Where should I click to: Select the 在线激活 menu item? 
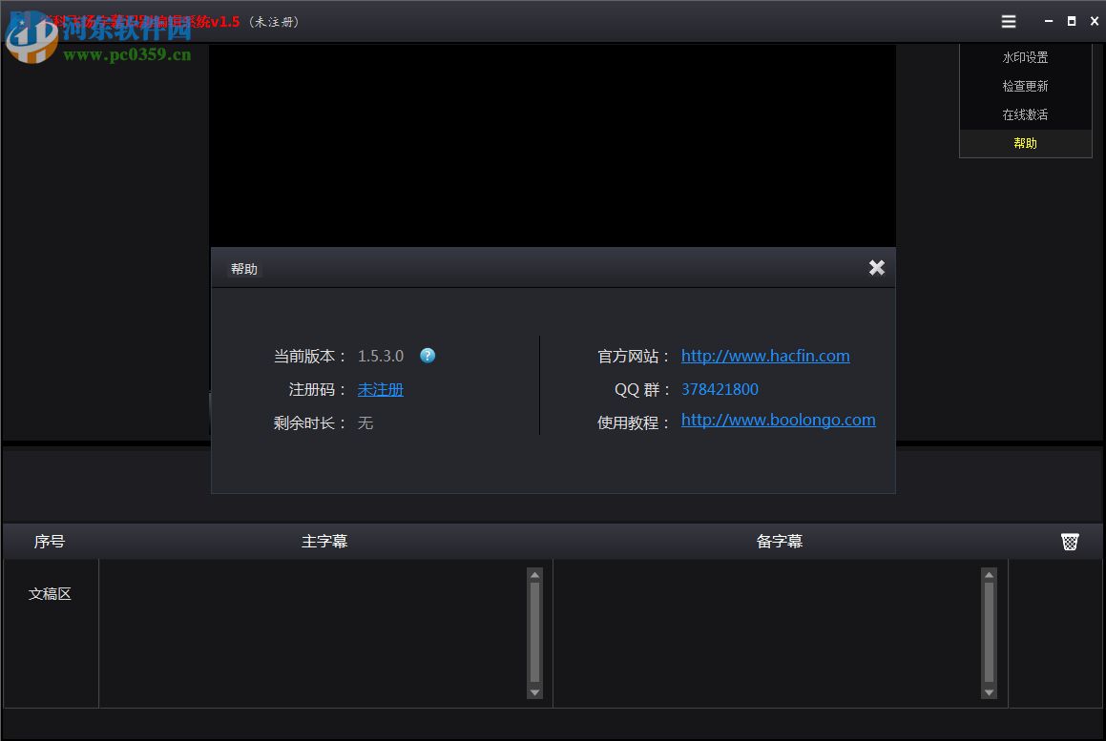(x=1025, y=114)
